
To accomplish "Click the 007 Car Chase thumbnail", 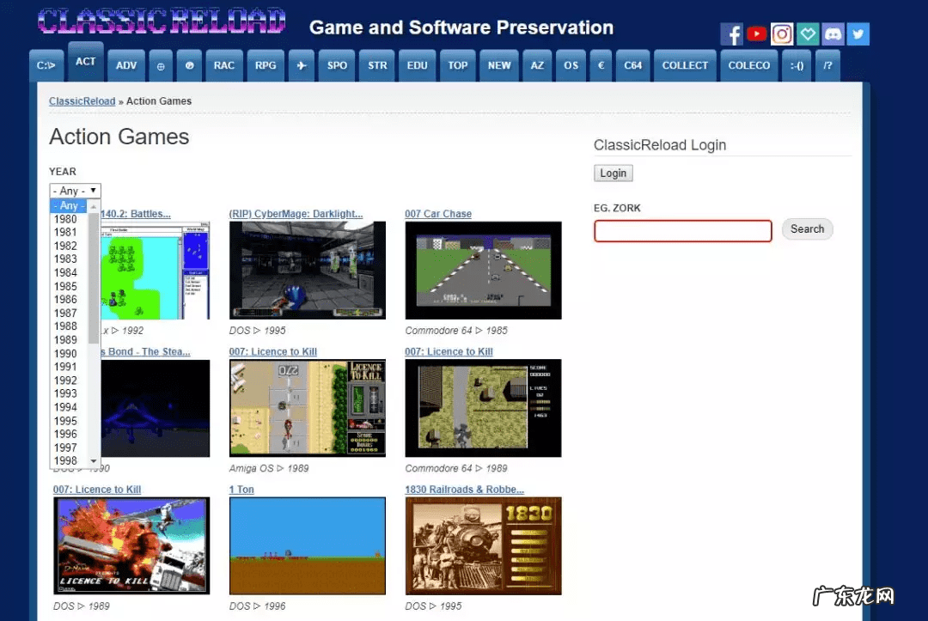I will pos(483,271).
